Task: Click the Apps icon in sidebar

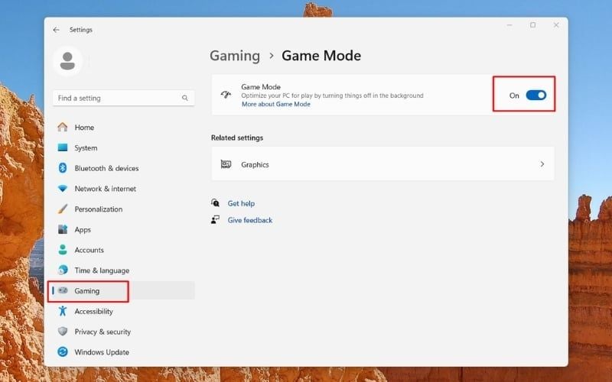Action: [x=63, y=229]
